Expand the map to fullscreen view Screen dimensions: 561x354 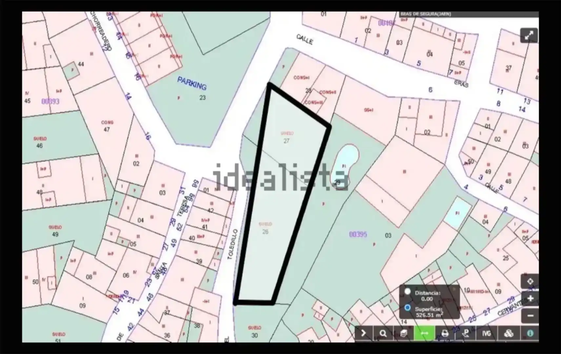(x=529, y=36)
